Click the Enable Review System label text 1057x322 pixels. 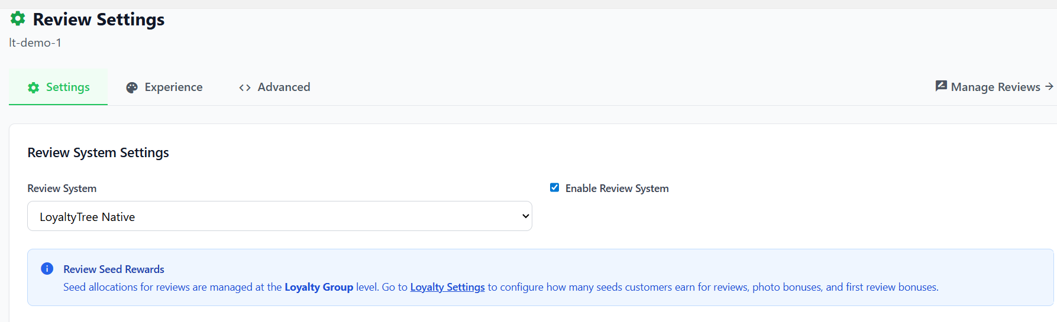point(617,188)
